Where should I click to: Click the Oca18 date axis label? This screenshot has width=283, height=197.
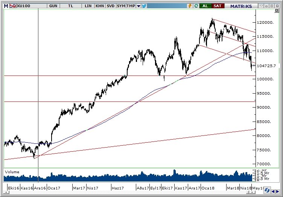[208, 188]
